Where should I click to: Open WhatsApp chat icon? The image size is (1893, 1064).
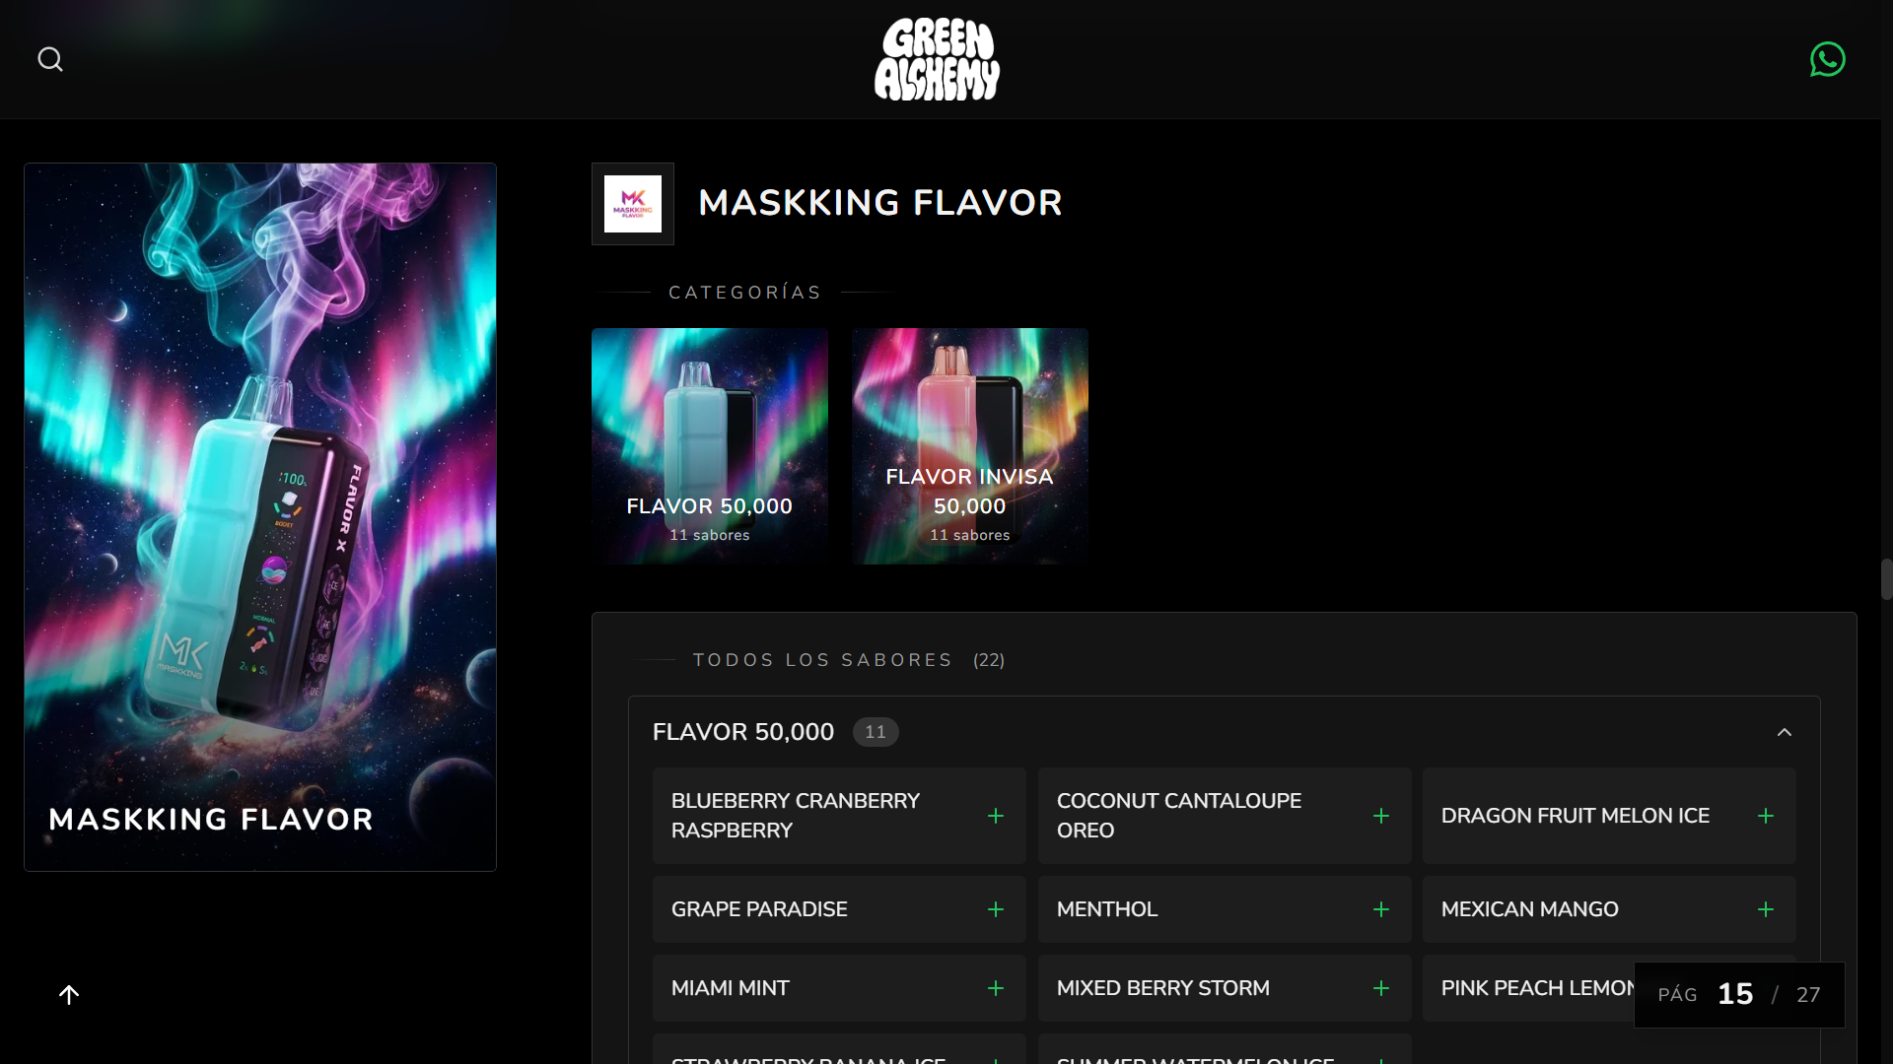1827,59
